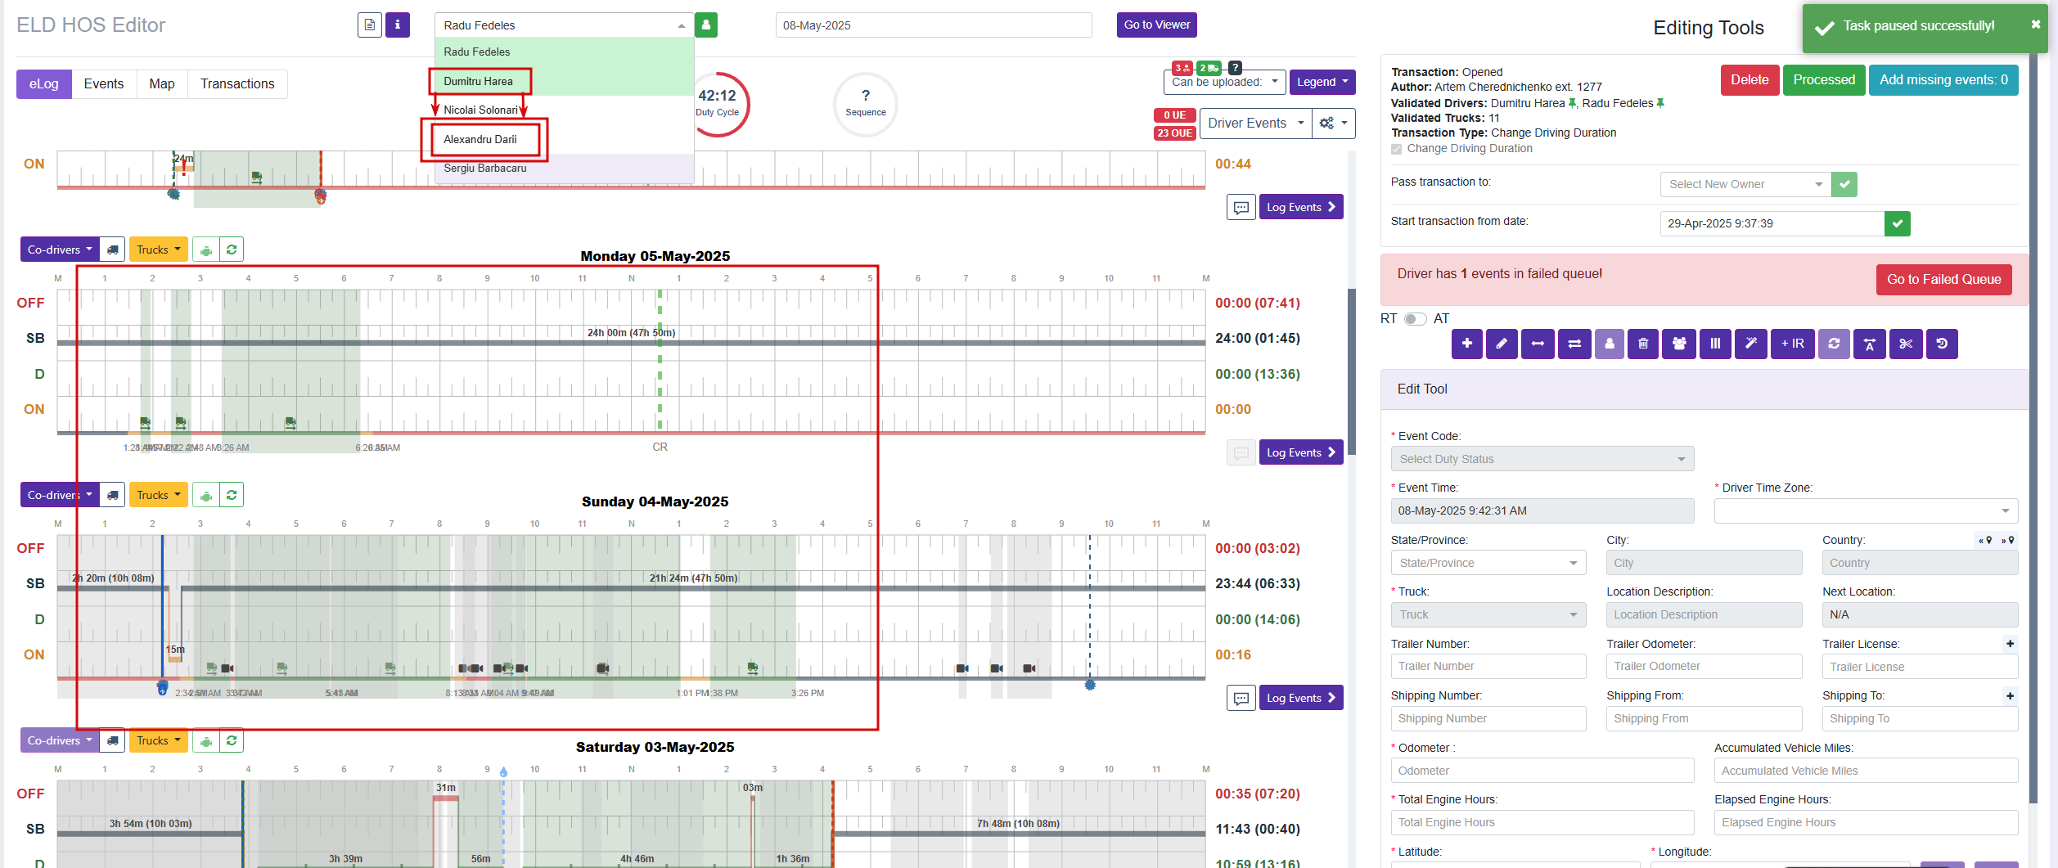
Task: Toggle Change Driving Duration checkbox
Action: pos(1396,149)
